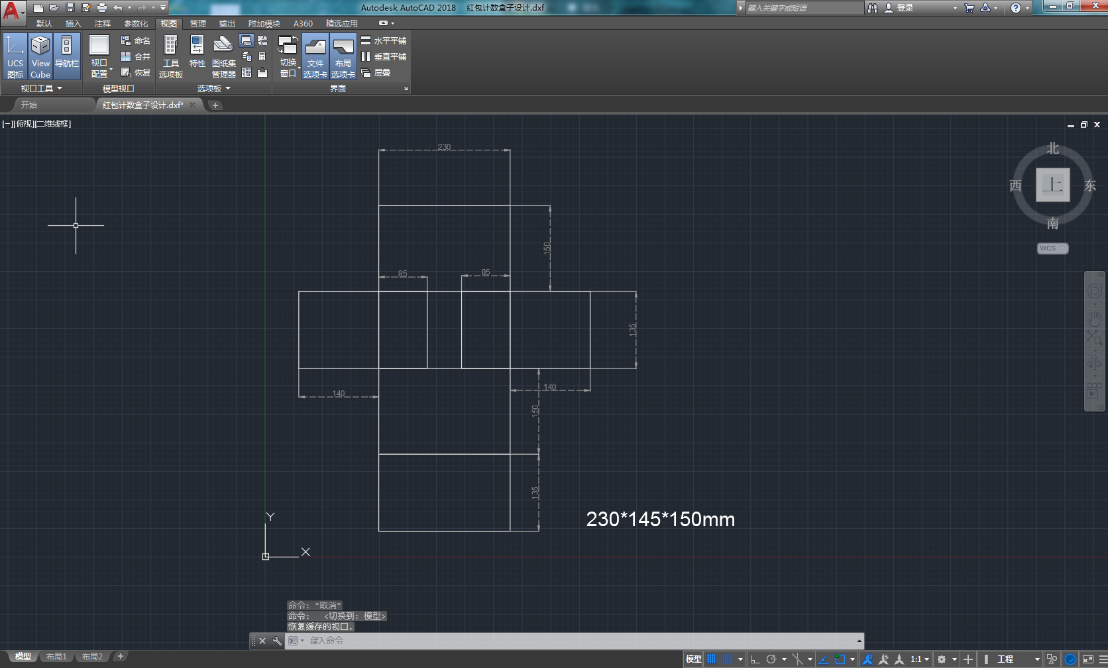Click the Named viewports icon (命名)

pyautogui.click(x=135, y=40)
